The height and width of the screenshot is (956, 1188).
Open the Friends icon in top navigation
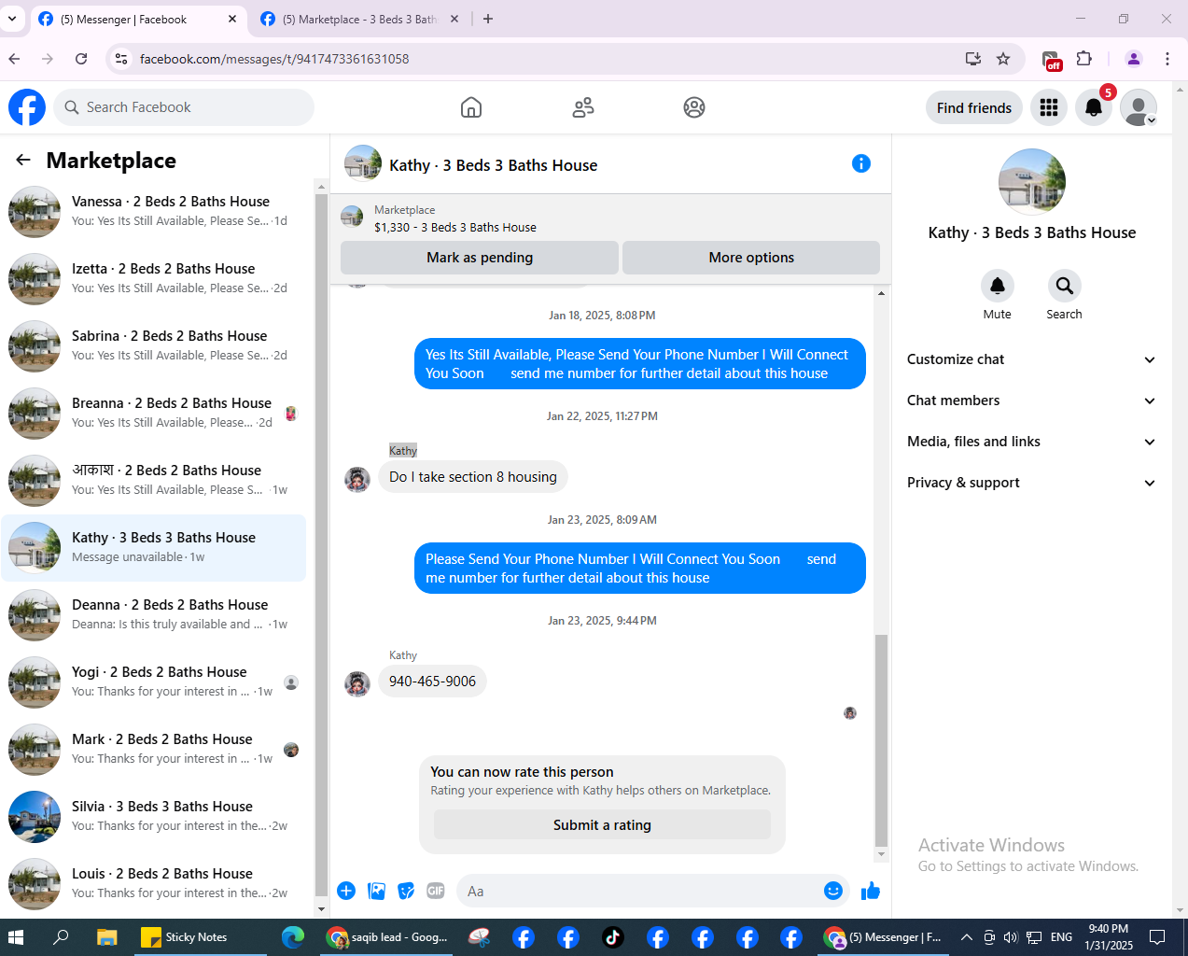pos(583,107)
